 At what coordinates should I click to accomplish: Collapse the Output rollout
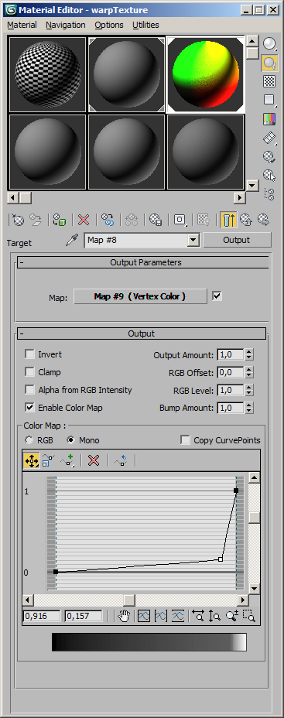(142, 333)
